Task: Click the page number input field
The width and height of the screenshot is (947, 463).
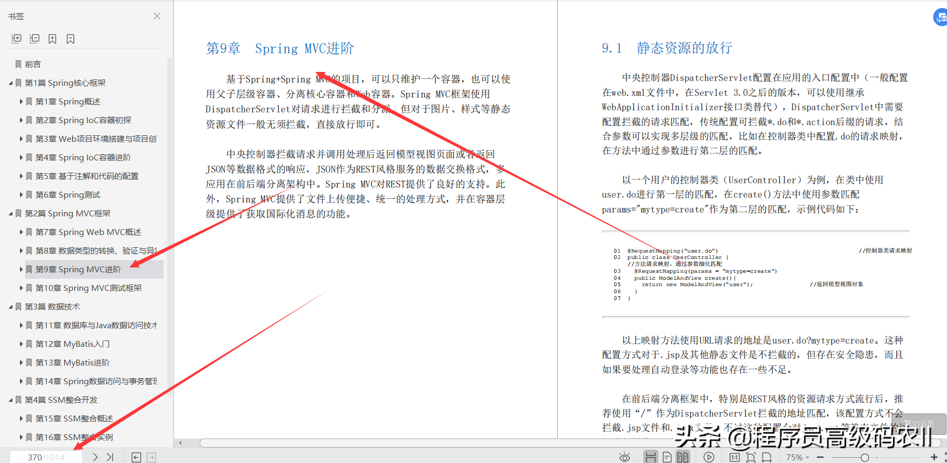Action: (46, 457)
